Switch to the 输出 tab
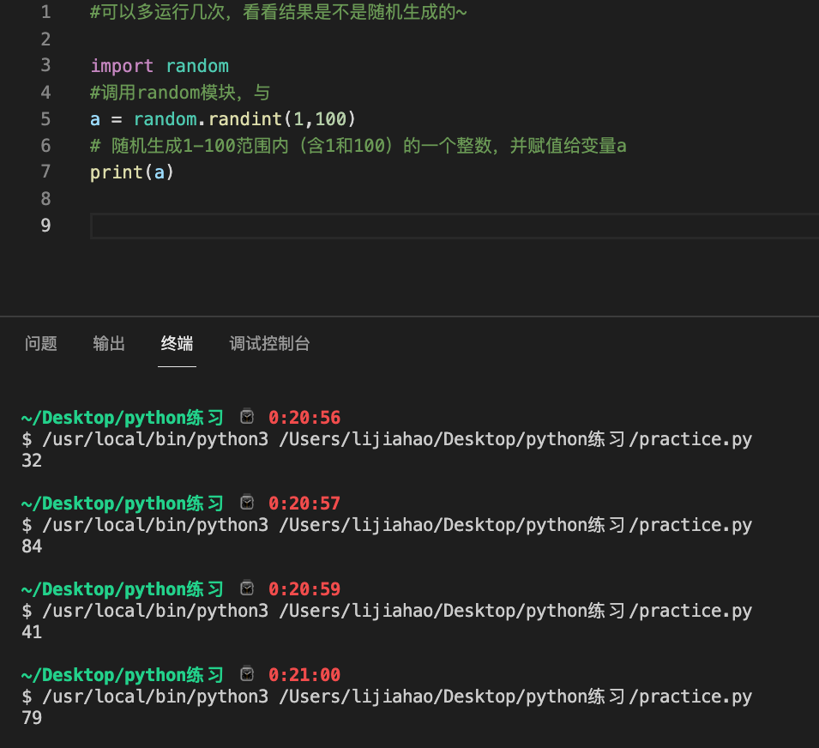 [x=109, y=344]
